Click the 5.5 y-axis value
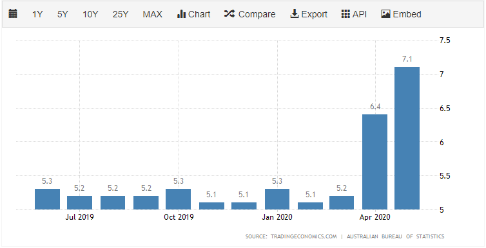The height and width of the screenshot is (248, 486). pos(445,176)
